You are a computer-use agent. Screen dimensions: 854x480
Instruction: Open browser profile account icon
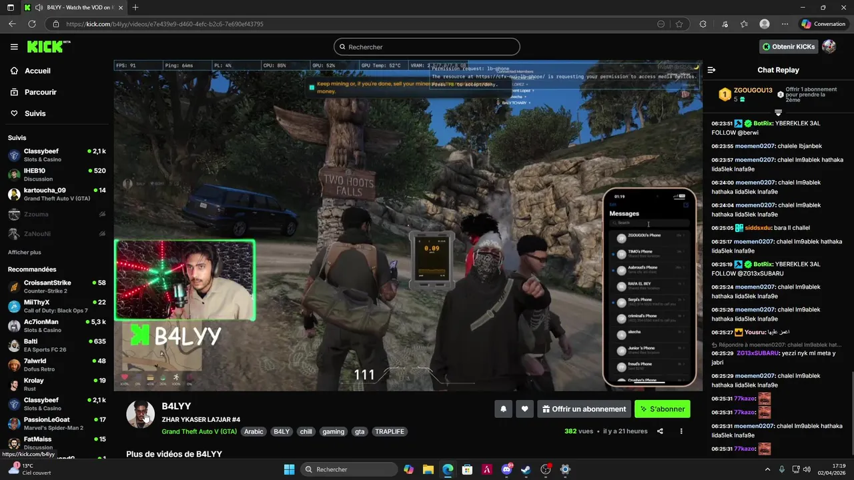coord(765,24)
